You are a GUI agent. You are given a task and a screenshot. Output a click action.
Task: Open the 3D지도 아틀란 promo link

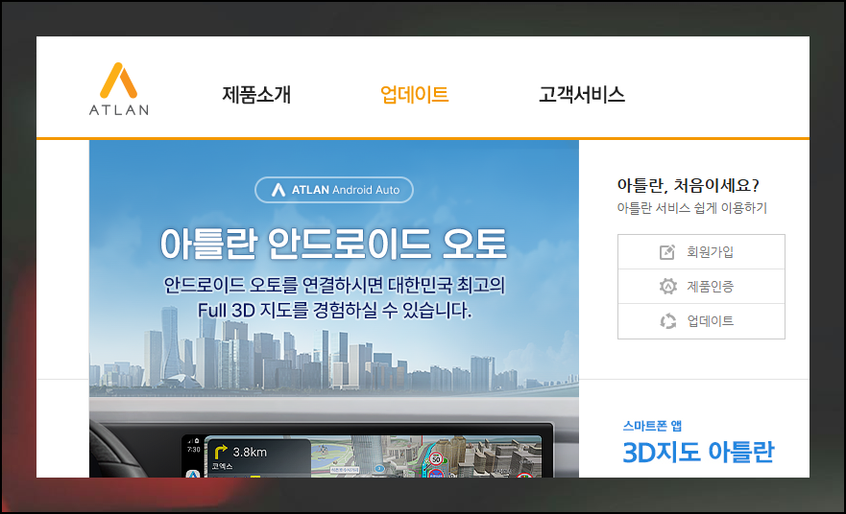click(698, 452)
